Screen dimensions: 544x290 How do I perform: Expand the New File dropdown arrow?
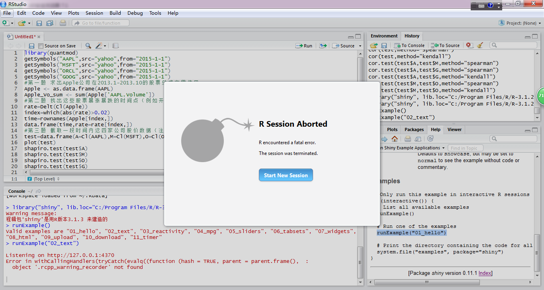[12, 23]
